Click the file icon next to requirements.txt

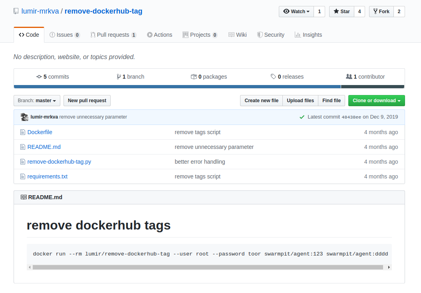click(x=23, y=176)
